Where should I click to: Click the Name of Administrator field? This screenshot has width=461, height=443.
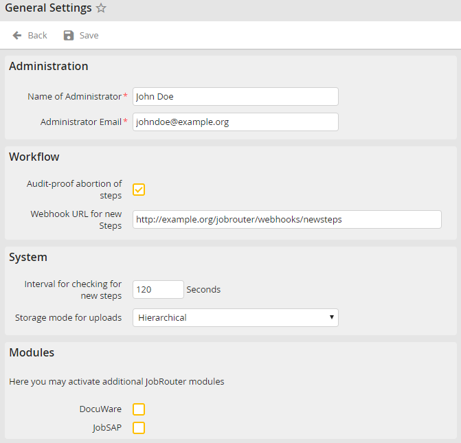pyautogui.click(x=236, y=96)
